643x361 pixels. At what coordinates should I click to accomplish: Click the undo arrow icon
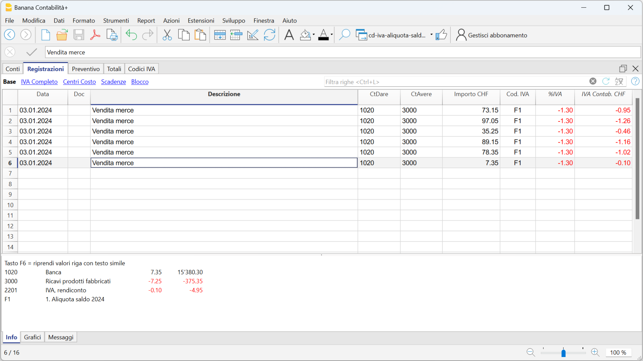pos(131,35)
